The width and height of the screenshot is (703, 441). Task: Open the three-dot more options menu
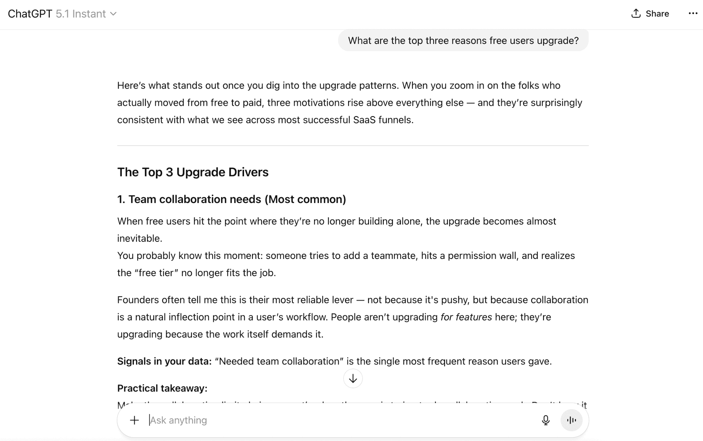pyautogui.click(x=693, y=13)
